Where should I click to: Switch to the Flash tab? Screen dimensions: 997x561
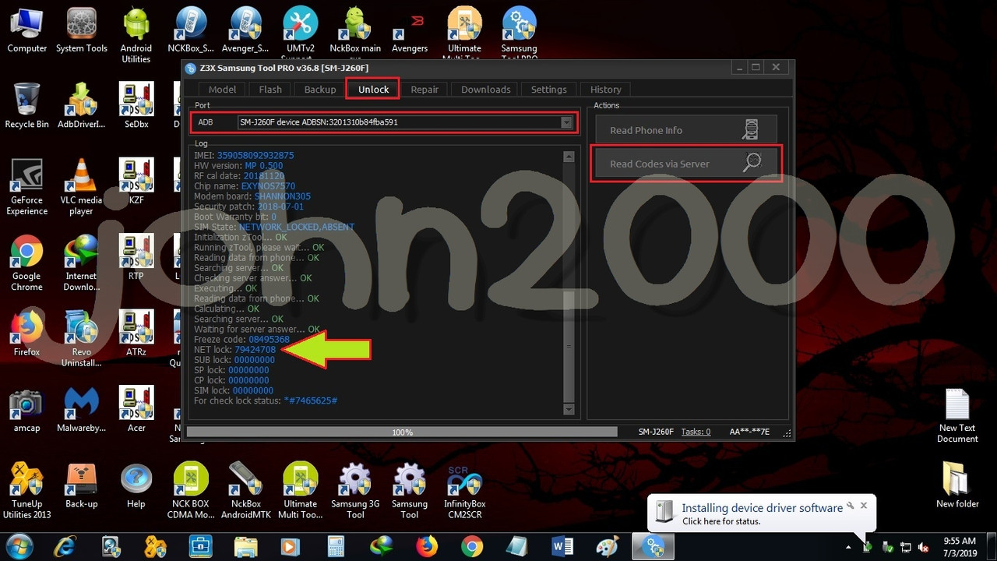pyautogui.click(x=270, y=89)
